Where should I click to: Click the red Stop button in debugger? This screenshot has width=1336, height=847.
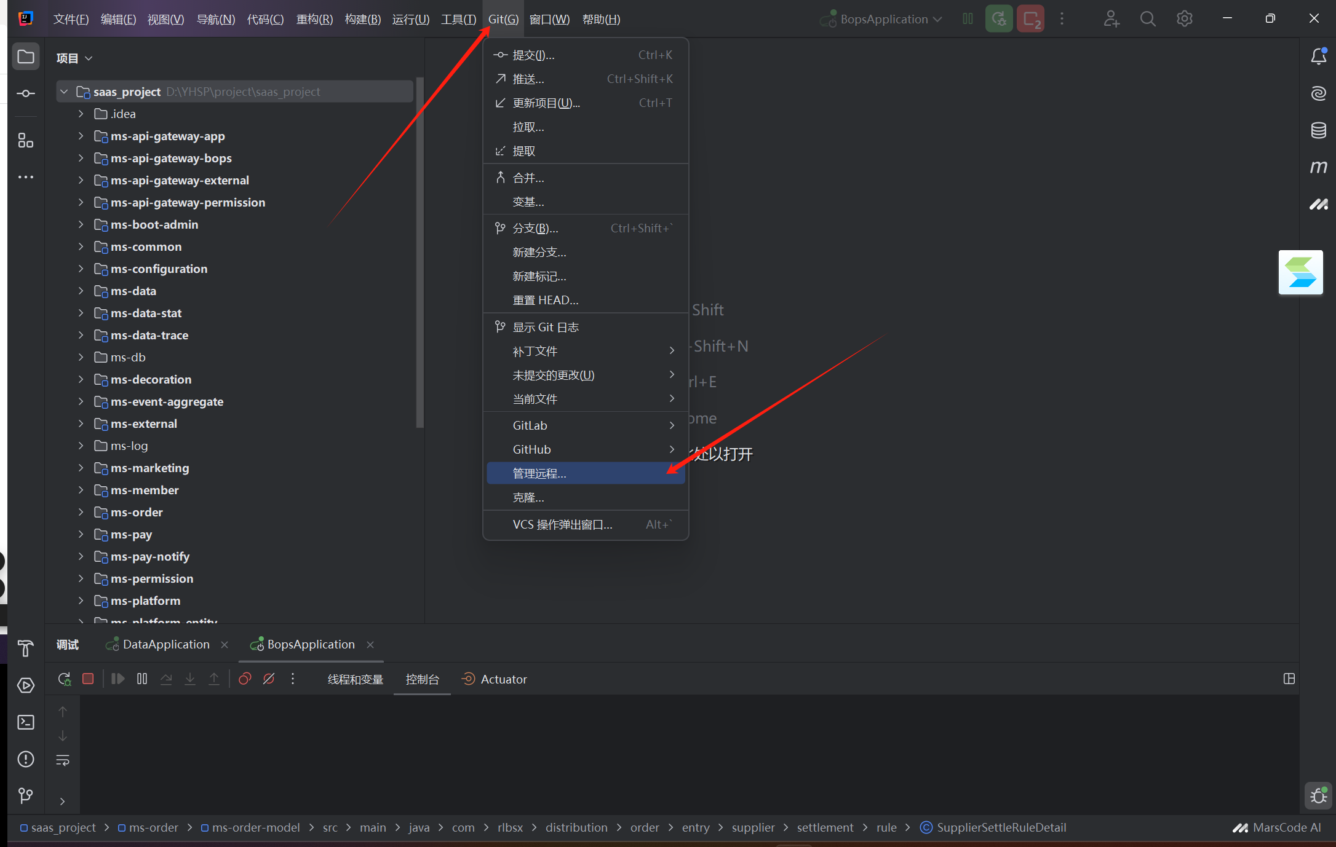point(88,679)
